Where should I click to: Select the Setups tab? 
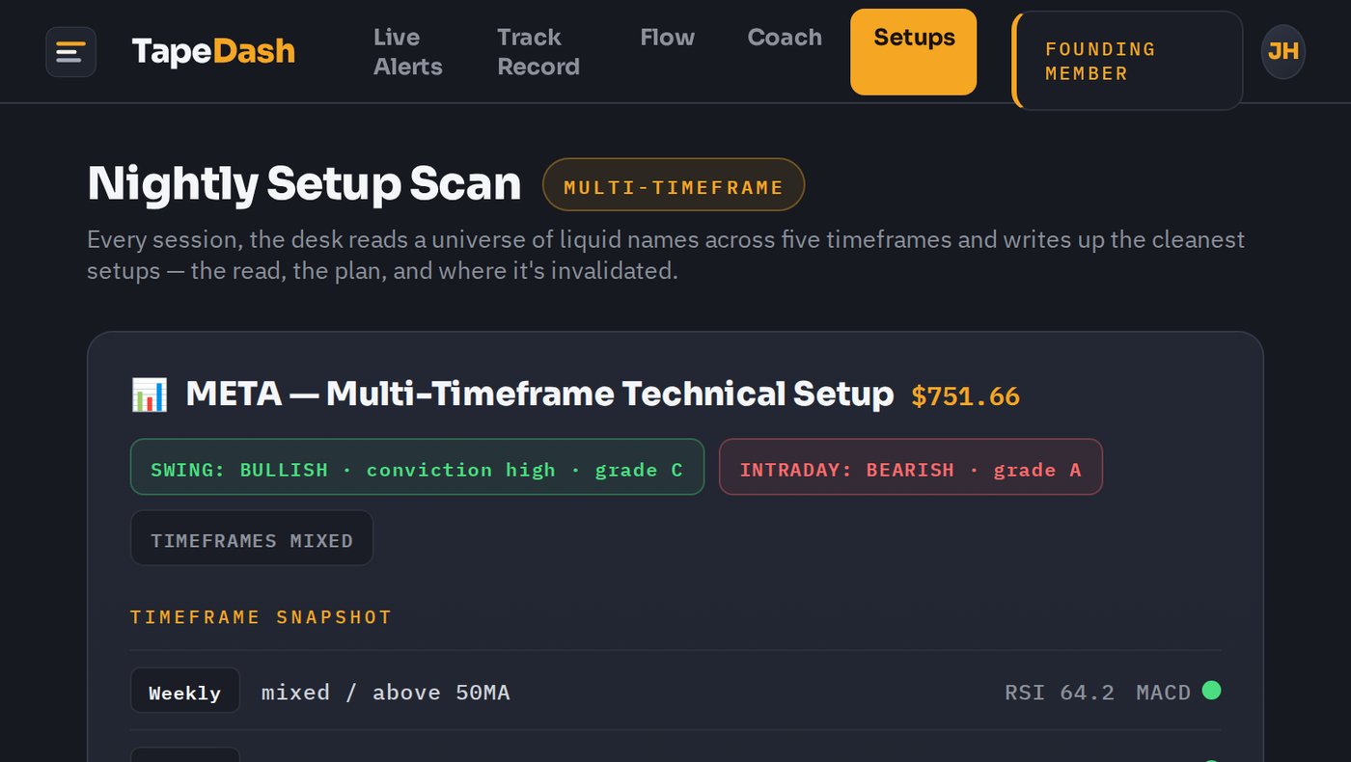(914, 52)
